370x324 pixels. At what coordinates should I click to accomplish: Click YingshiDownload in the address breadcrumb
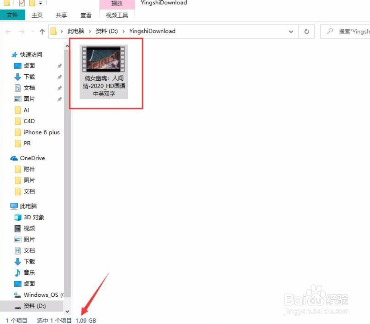click(152, 31)
